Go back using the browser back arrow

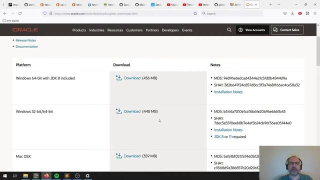[x=5, y=13]
